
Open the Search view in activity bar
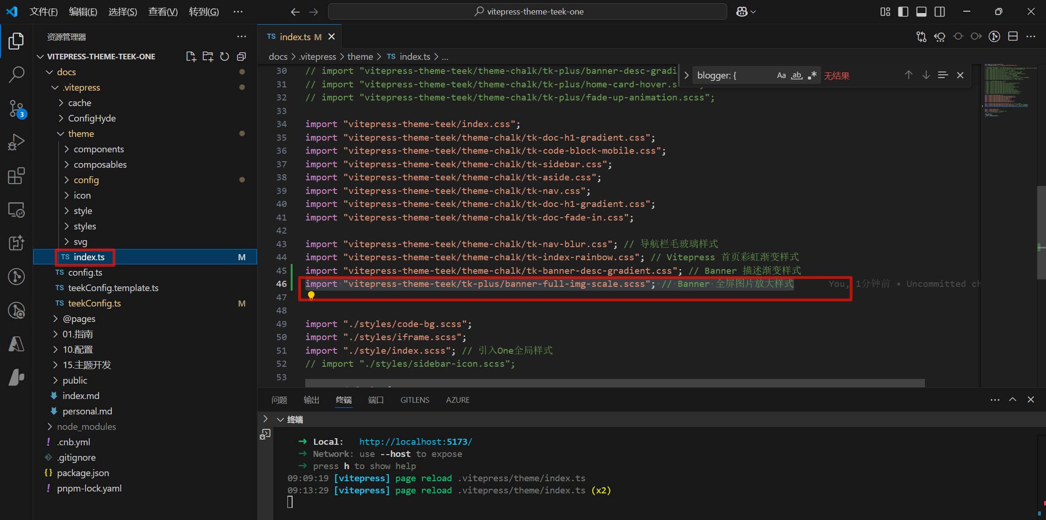coord(16,74)
